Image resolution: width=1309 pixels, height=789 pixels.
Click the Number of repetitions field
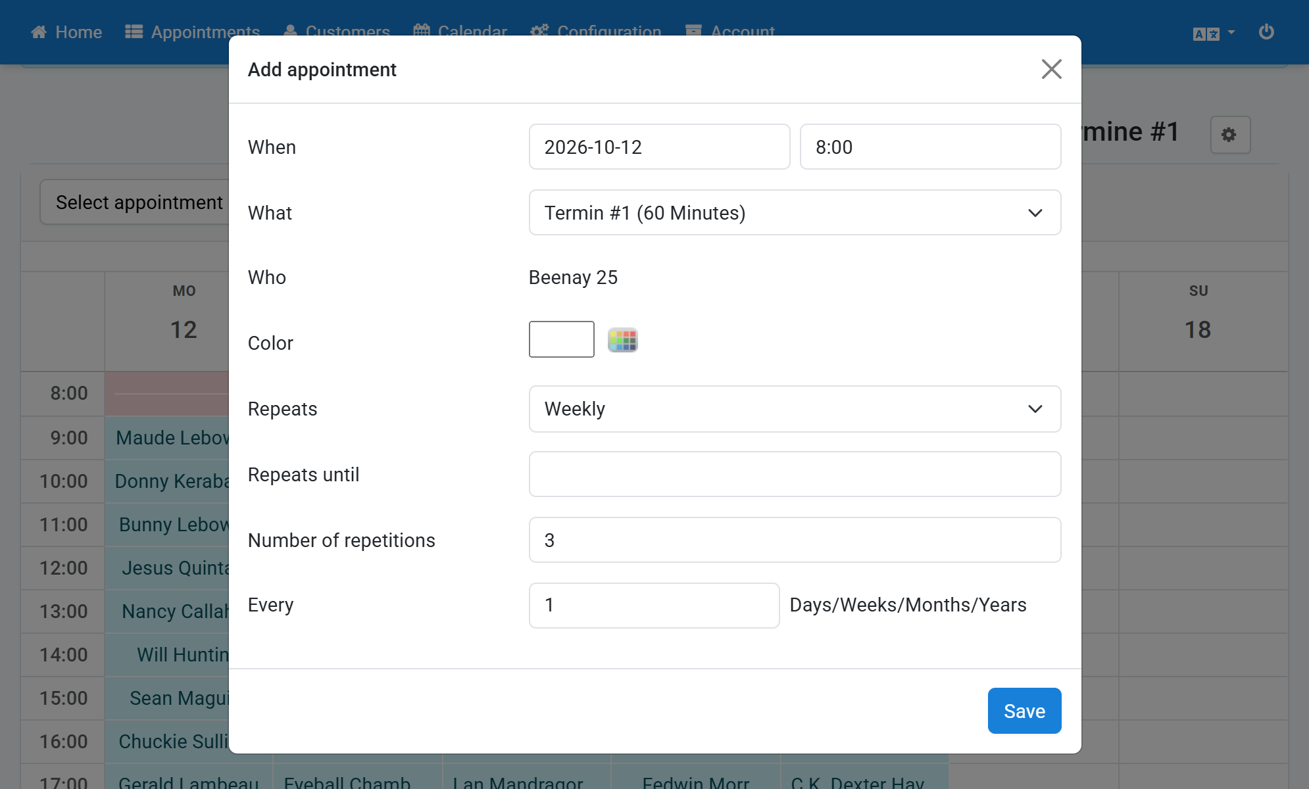(x=795, y=540)
